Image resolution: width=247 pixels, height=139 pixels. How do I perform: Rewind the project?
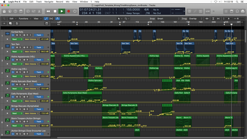tap(48, 11)
